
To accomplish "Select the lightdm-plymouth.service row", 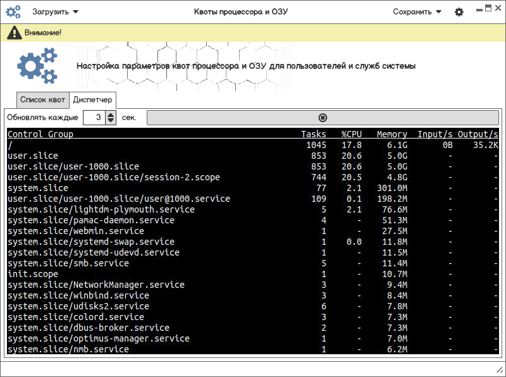I will pos(252,209).
